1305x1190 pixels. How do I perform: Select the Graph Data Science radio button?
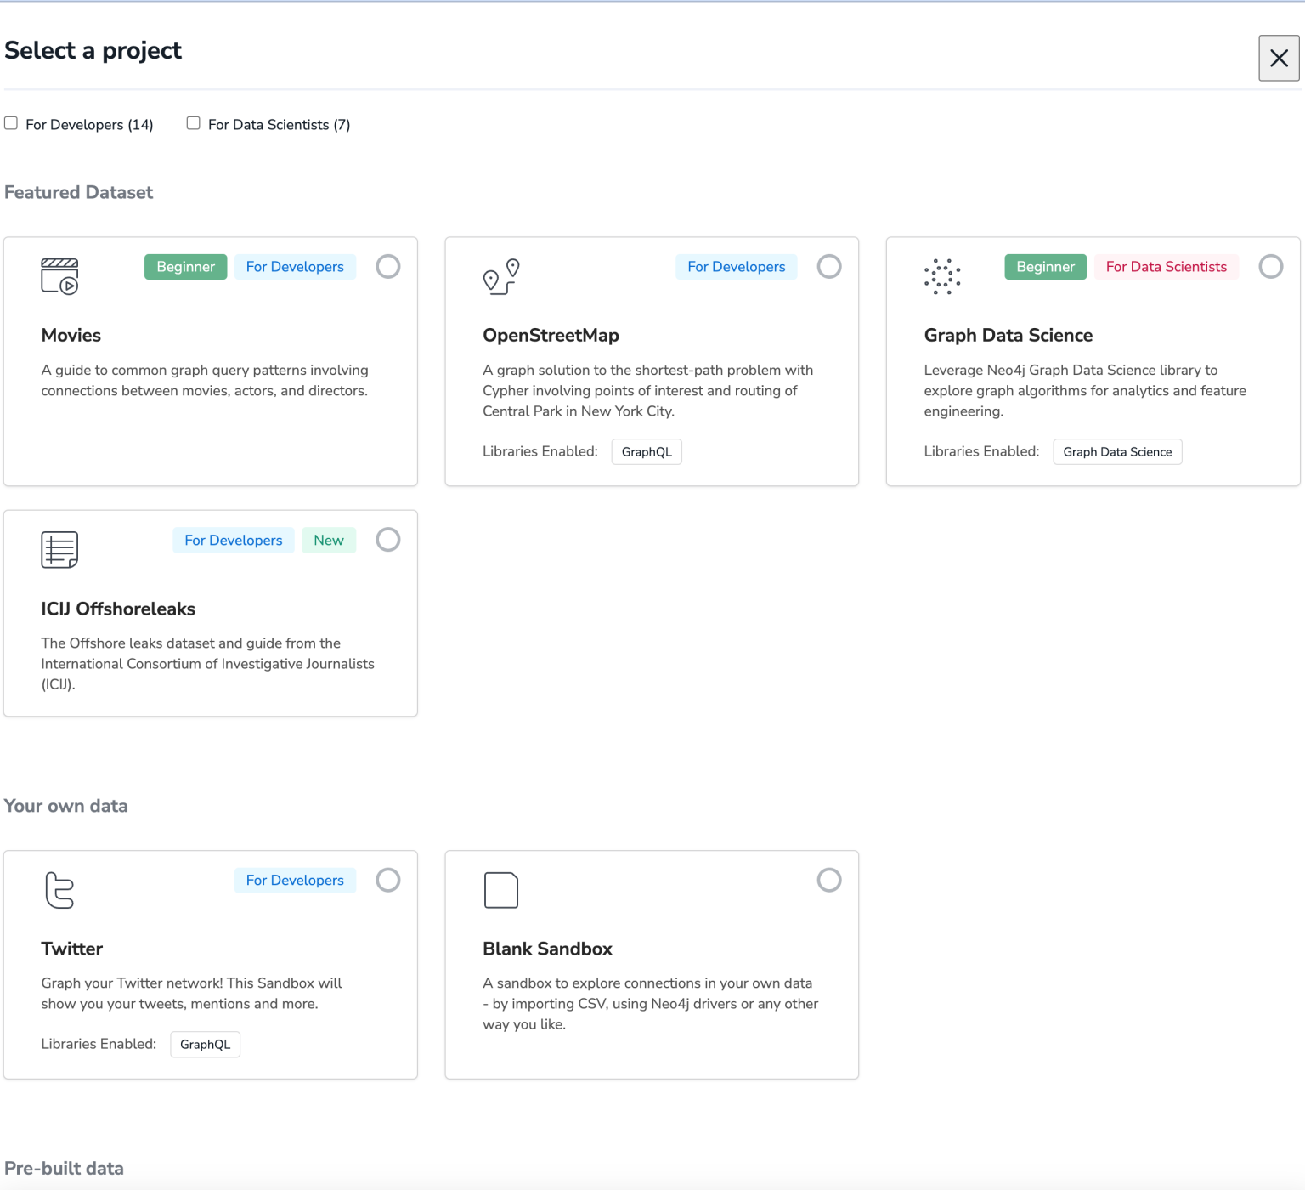(1271, 266)
